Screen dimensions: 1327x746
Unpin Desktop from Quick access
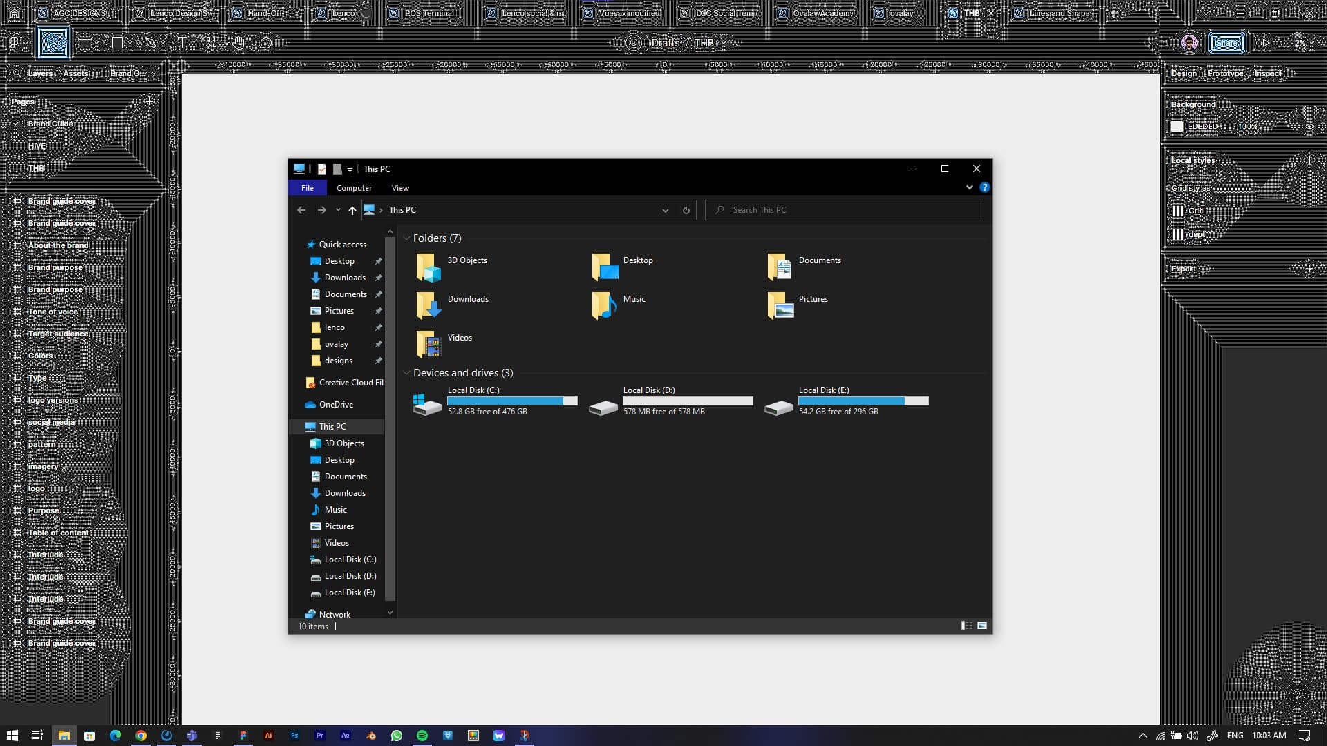[x=379, y=261]
